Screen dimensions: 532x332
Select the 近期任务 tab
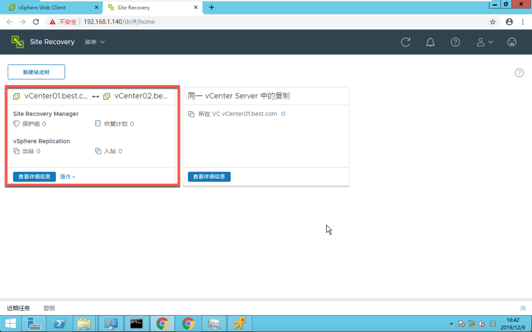tap(18, 308)
